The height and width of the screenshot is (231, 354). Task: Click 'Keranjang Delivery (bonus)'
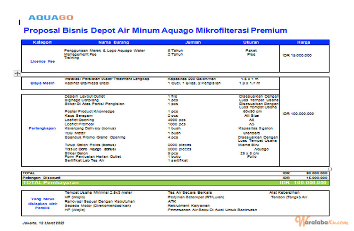(90, 128)
